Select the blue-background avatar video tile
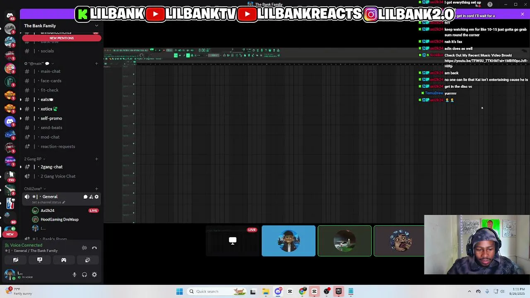 (x=289, y=241)
